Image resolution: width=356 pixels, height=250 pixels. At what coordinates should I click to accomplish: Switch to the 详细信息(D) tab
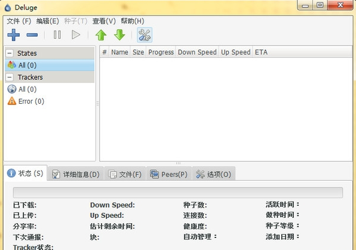(x=76, y=174)
